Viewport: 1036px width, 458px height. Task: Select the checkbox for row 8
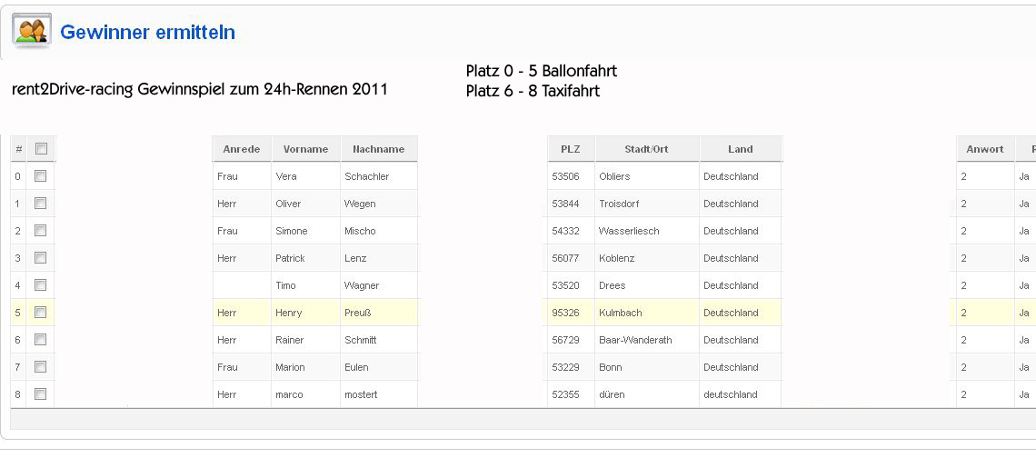click(x=40, y=394)
